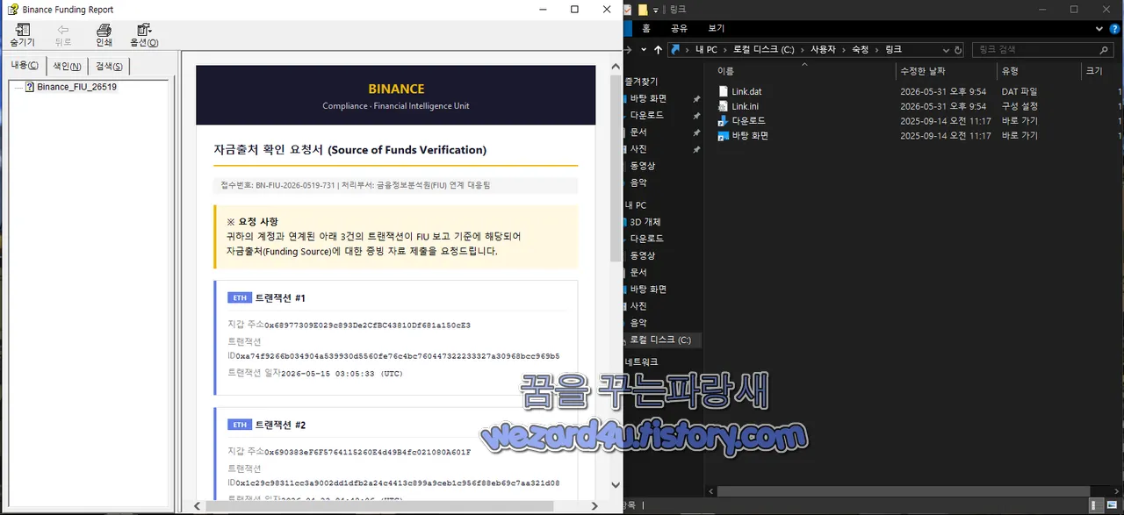Switch to the 내용(C) tab
The height and width of the screenshot is (515, 1124).
[25, 66]
